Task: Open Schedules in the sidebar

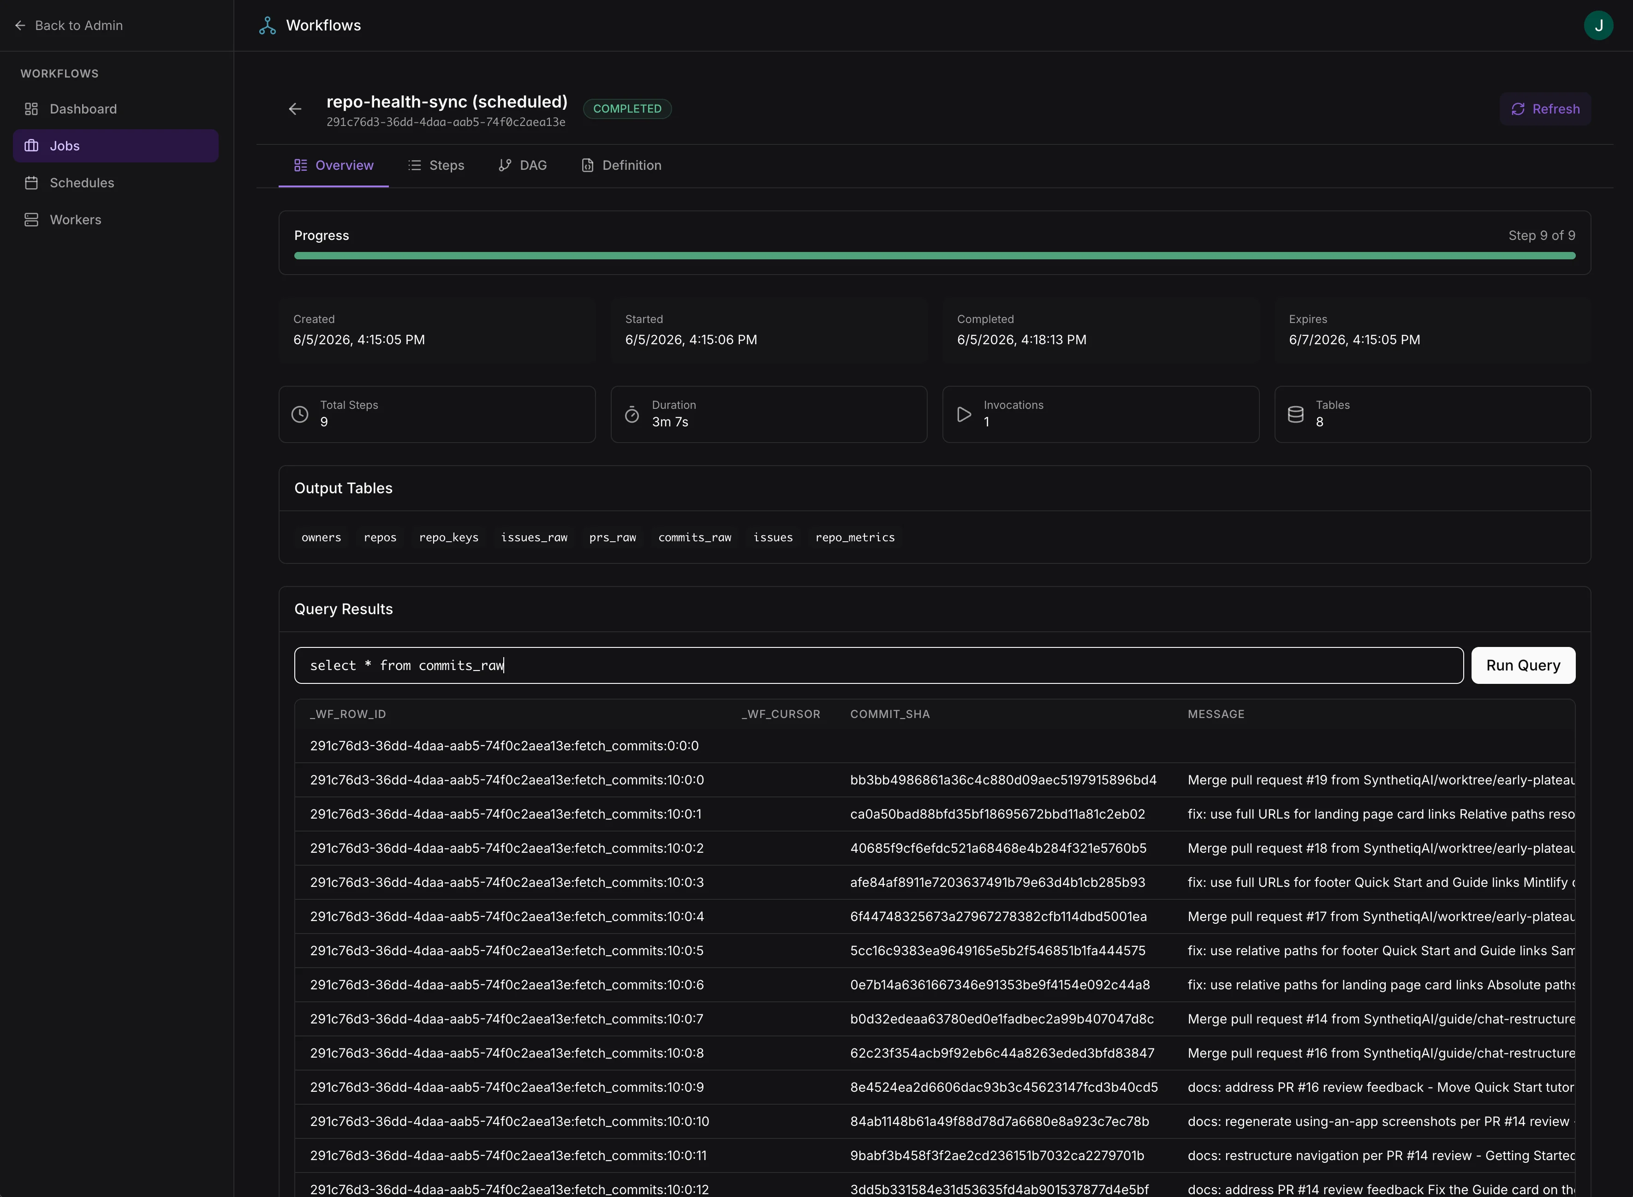Action: pos(116,183)
